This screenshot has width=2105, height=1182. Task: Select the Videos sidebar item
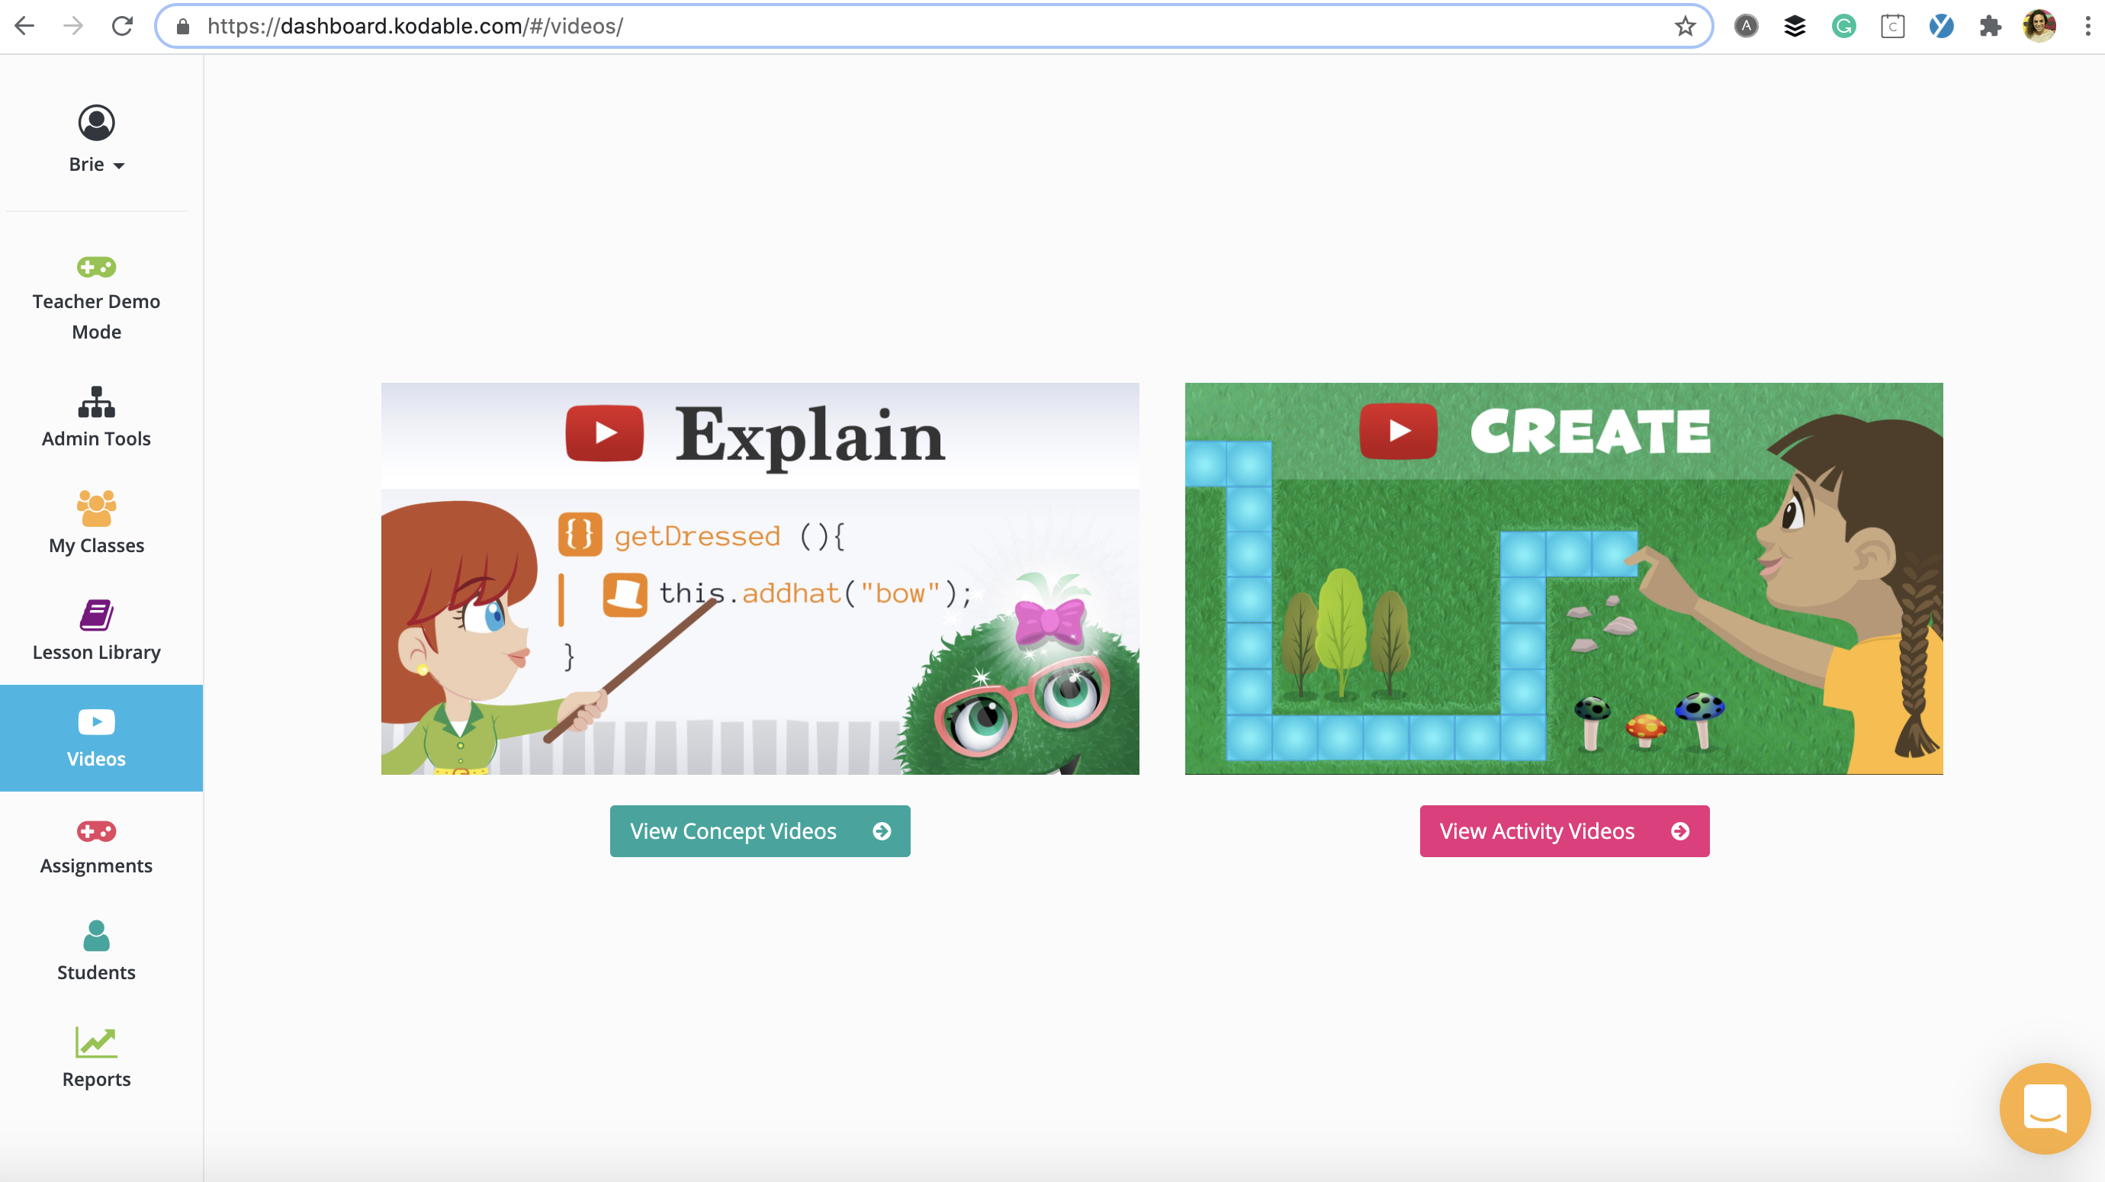96,737
